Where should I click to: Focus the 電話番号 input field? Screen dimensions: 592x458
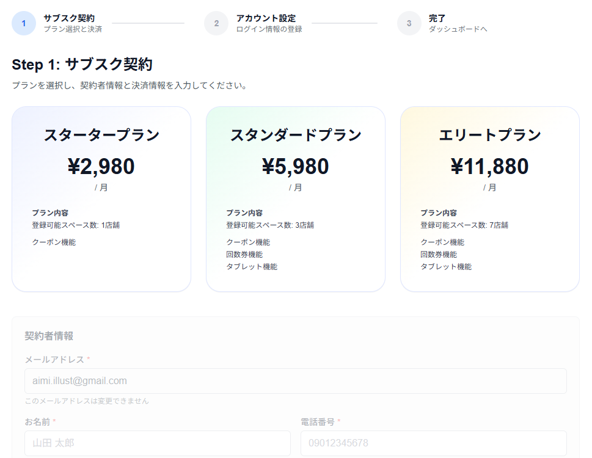[433, 443]
